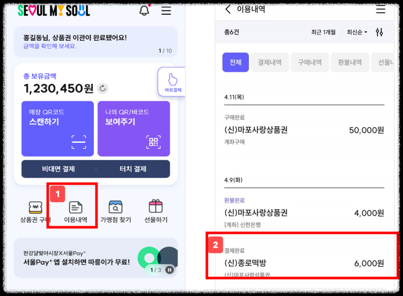403x296 pixels.
Task: Click 금액을 확인해 보세요 link
Action: (50, 46)
